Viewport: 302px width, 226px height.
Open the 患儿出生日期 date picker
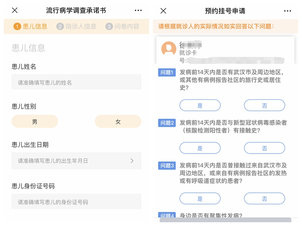tap(76, 161)
